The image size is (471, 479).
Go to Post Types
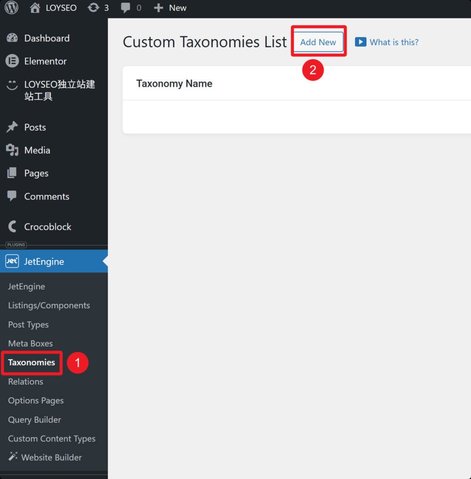pos(28,324)
